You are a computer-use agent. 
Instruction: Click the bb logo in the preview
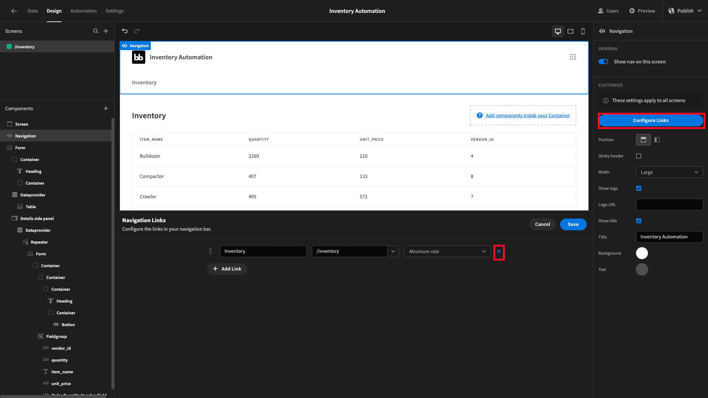pos(139,57)
